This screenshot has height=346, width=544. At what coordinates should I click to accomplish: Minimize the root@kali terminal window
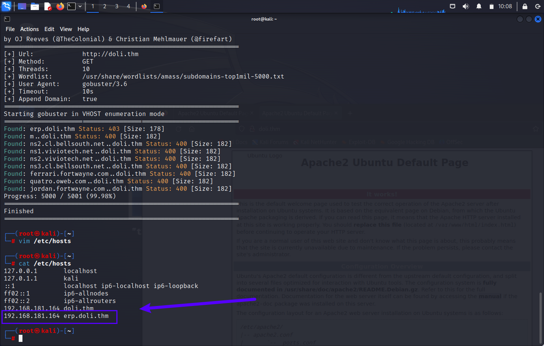pos(520,19)
